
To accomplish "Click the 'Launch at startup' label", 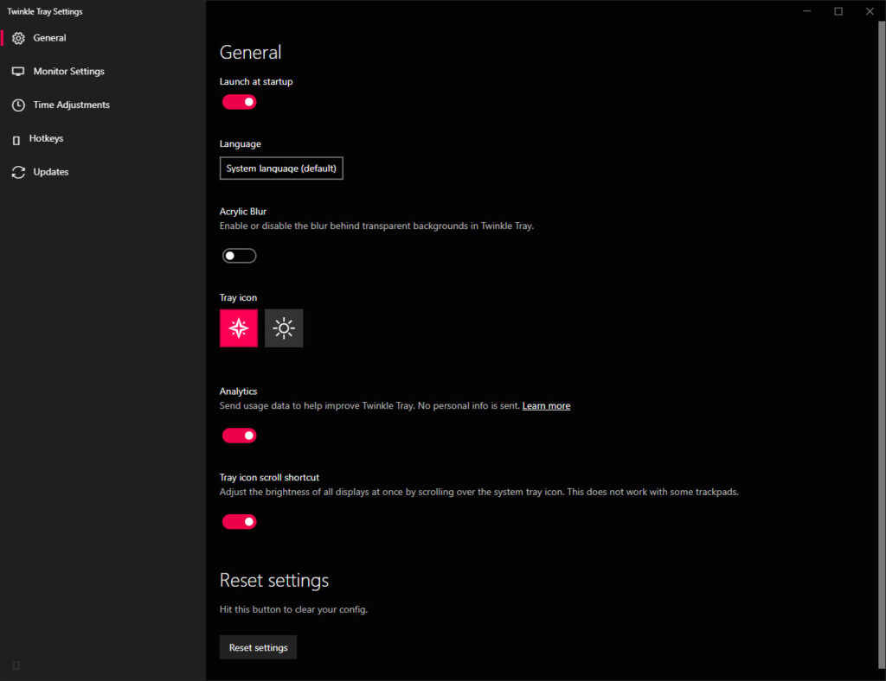I will tap(256, 82).
